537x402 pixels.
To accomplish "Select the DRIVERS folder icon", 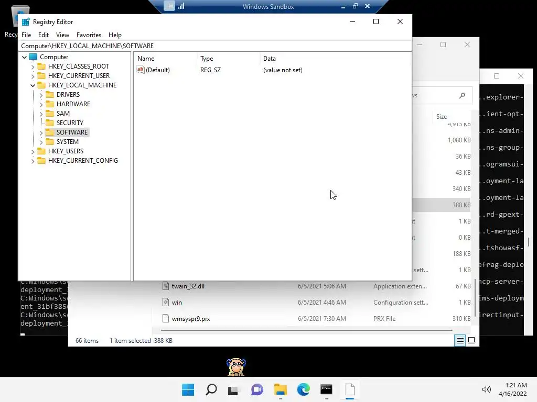I will pos(50,94).
